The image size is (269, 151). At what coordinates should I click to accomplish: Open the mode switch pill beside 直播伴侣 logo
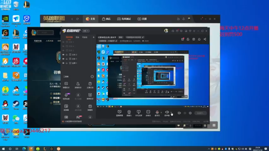click(86, 31)
